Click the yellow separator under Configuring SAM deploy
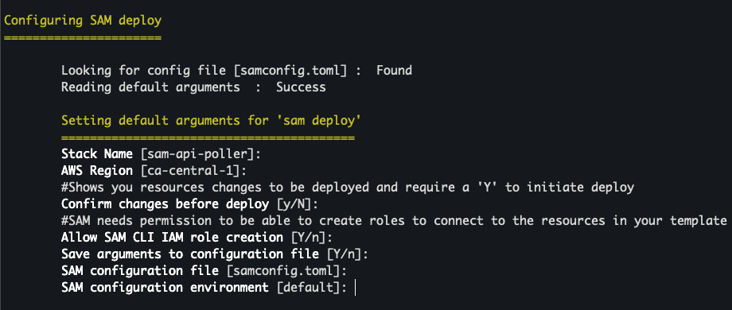The image size is (732, 310). (x=83, y=37)
